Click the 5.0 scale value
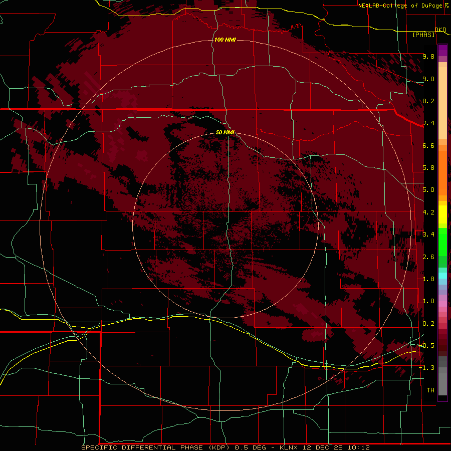Viewport: 451px width, 451px height. click(428, 190)
